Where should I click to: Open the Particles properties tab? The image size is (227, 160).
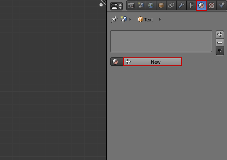coord(222,5)
